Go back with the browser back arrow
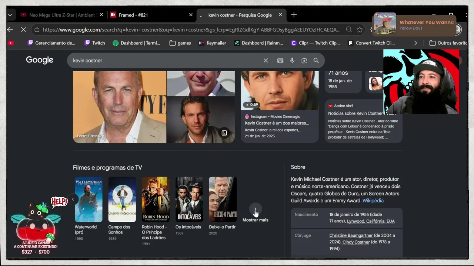 tap(10, 30)
